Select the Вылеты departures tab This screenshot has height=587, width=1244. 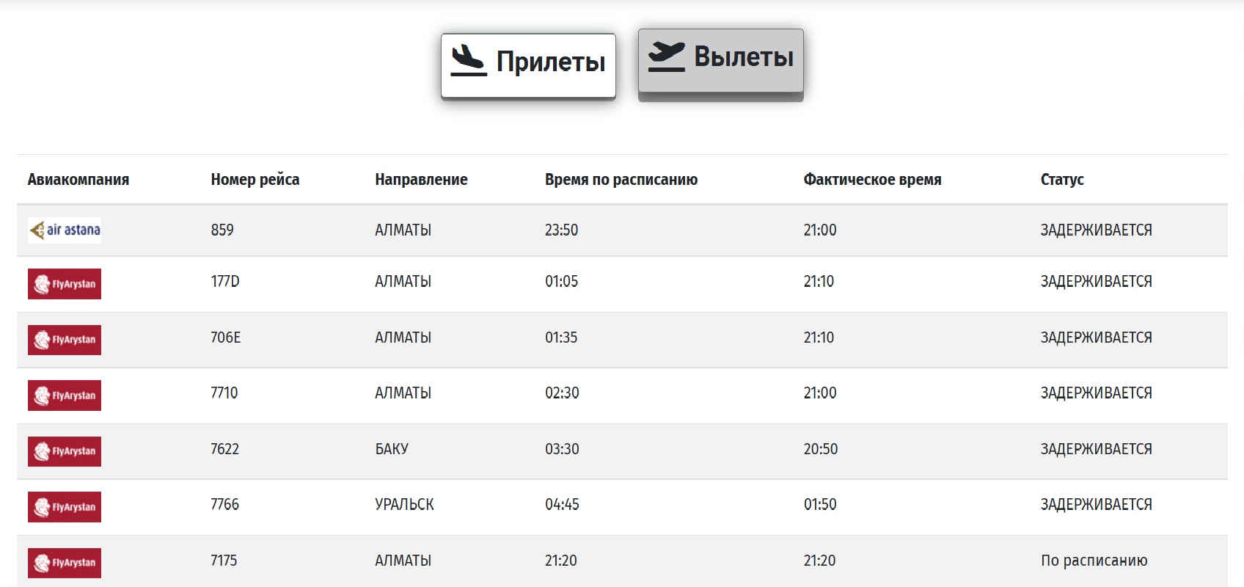721,60
